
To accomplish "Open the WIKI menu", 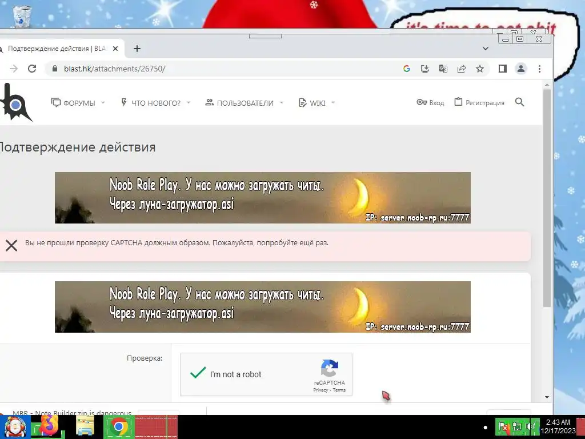I will pos(312,103).
